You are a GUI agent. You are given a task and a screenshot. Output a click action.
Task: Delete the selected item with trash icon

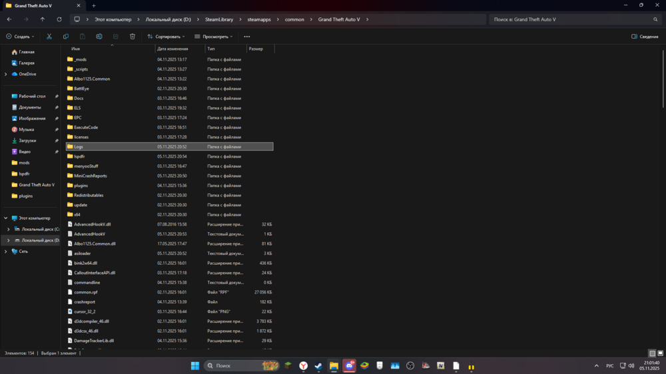[133, 37]
